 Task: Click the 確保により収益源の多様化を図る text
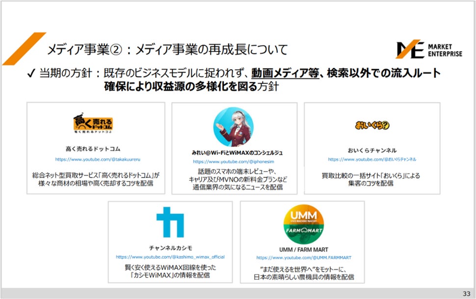pyautogui.click(x=181, y=87)
